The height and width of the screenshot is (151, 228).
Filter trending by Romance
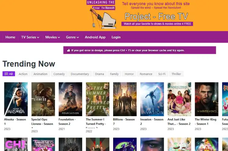pyautogui.click(x=146, y=74)
